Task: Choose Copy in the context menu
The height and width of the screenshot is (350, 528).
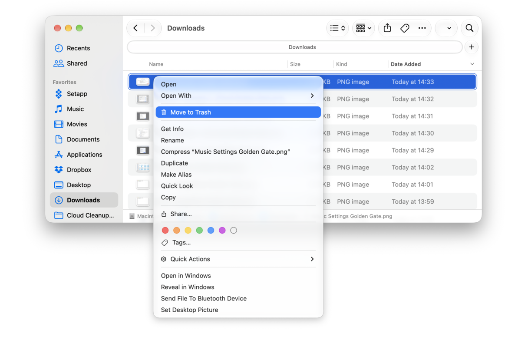Action: 238,197
